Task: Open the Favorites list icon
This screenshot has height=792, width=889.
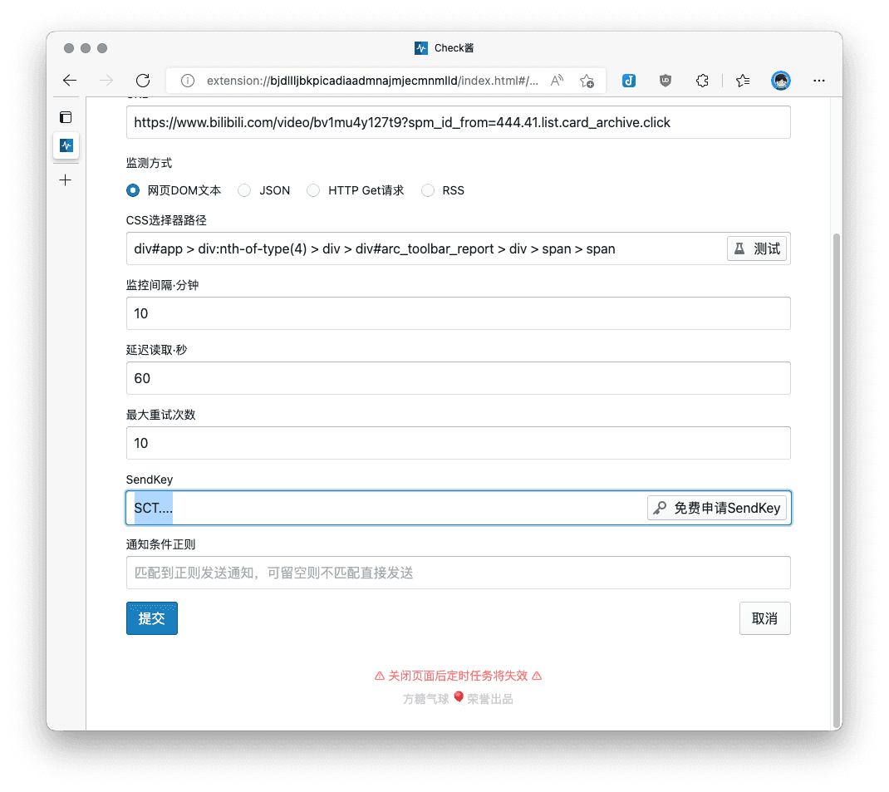Action: point(743,81)
